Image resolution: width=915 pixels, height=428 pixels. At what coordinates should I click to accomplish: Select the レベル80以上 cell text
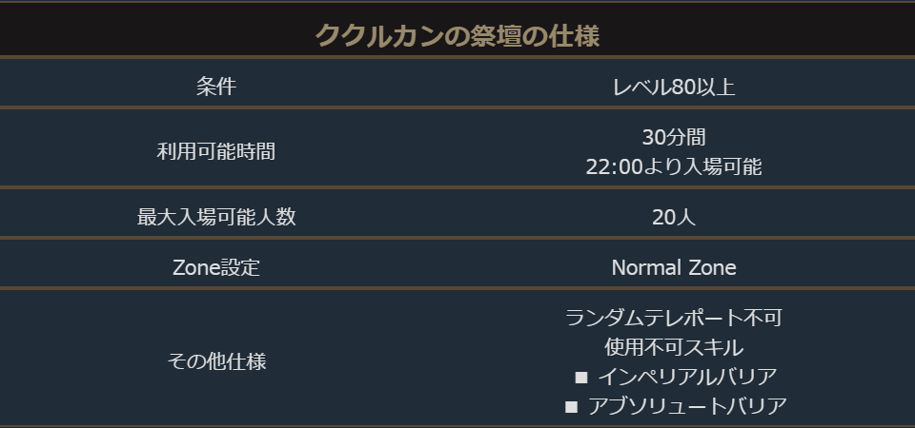point(674,87)
